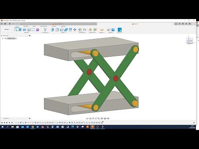Select the Move/Copy cross-arrows tool
This screenshot has width=199, height=149.
tap(75, 29)
